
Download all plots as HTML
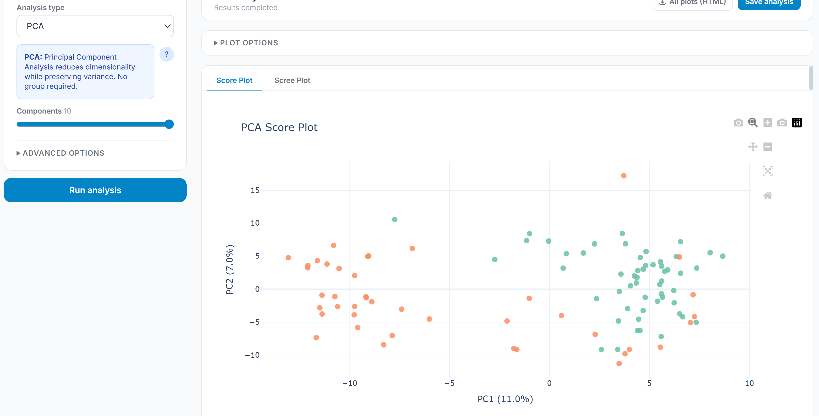pos(692,3)
